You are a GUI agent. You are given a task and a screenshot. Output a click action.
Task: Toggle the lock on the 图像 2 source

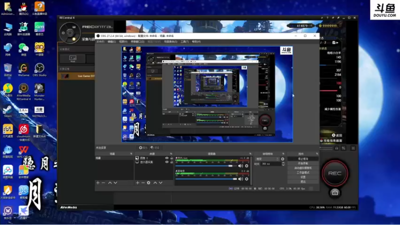171,158
